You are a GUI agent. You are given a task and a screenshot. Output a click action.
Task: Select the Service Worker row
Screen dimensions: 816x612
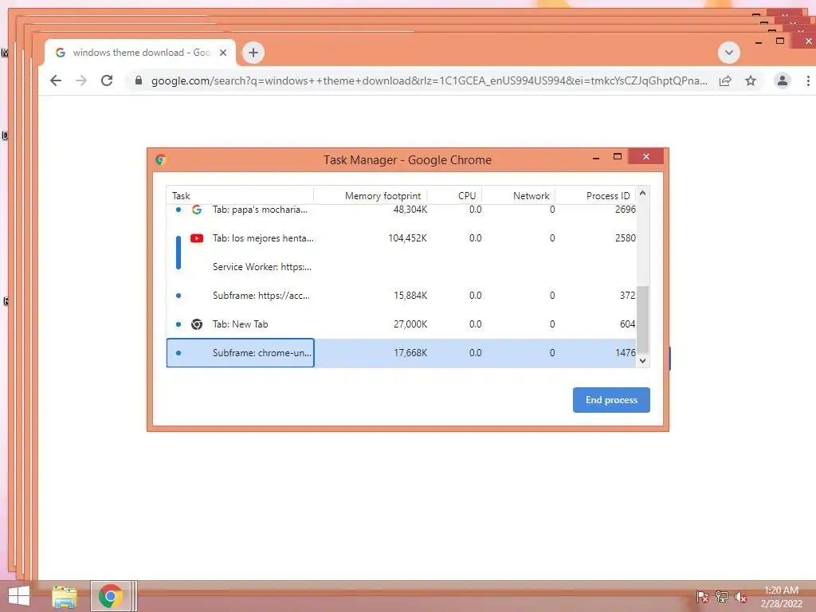[x=402, y=267]
